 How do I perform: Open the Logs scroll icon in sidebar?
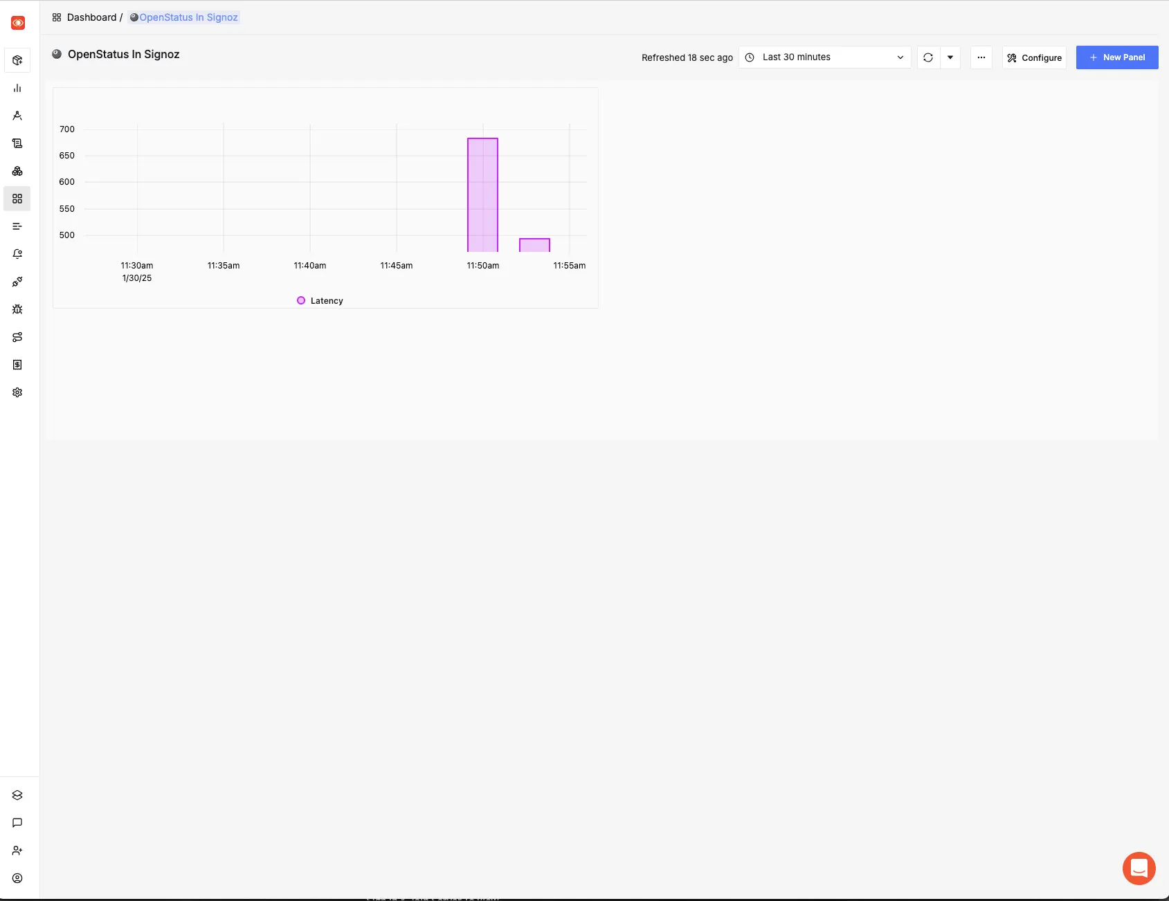[x=18, y=143]
